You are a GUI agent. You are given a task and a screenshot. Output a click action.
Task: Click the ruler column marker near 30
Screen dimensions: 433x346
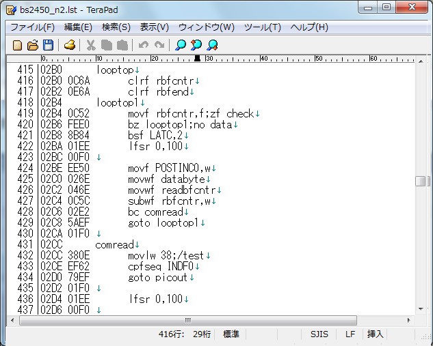coord(197,59)
